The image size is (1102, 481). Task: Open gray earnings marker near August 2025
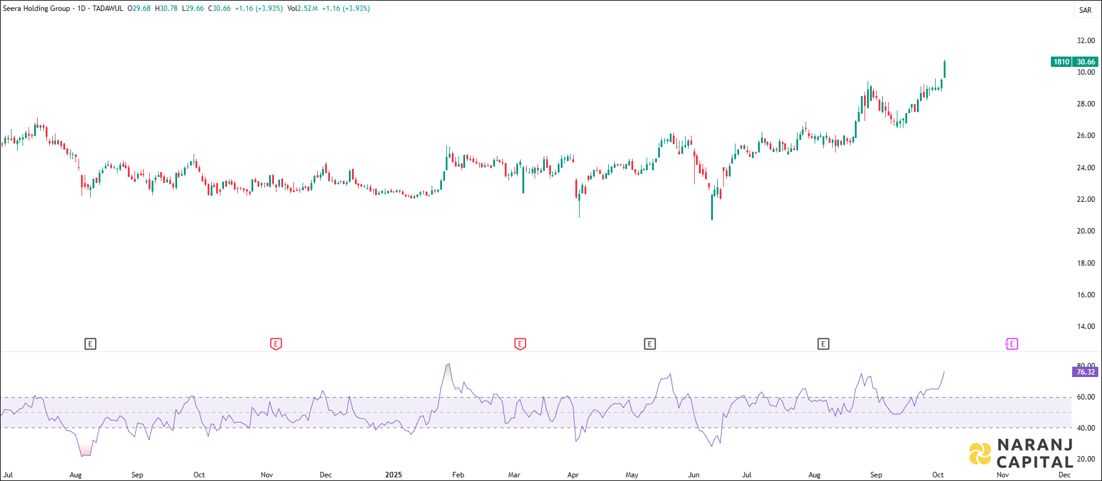click(x=823, y=344)
